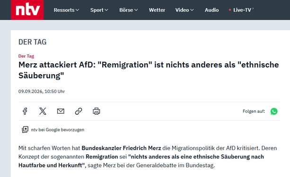Expand the Video menu

tap(185, 10)
